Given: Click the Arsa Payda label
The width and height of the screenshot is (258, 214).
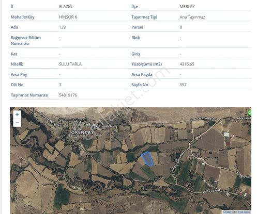Looking at the screenshot, I should (x=142, y=74).
